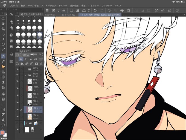Select the Gradient tool
This screenshot has width=186, height=140.
coord(3,99)
